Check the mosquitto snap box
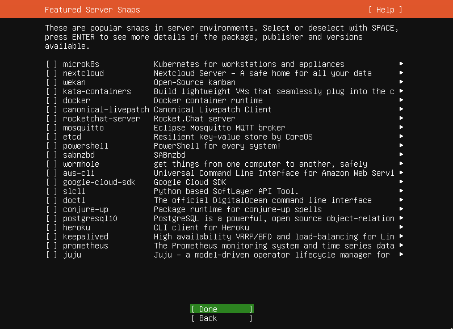Image resolution: width=453 pixels, height=329 pixels. click(52, 128)
